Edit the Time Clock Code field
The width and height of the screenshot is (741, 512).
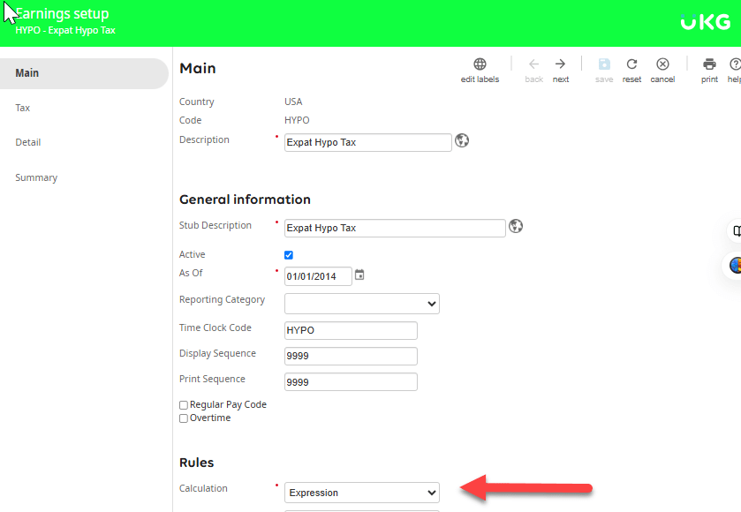(x=351, y=330)
